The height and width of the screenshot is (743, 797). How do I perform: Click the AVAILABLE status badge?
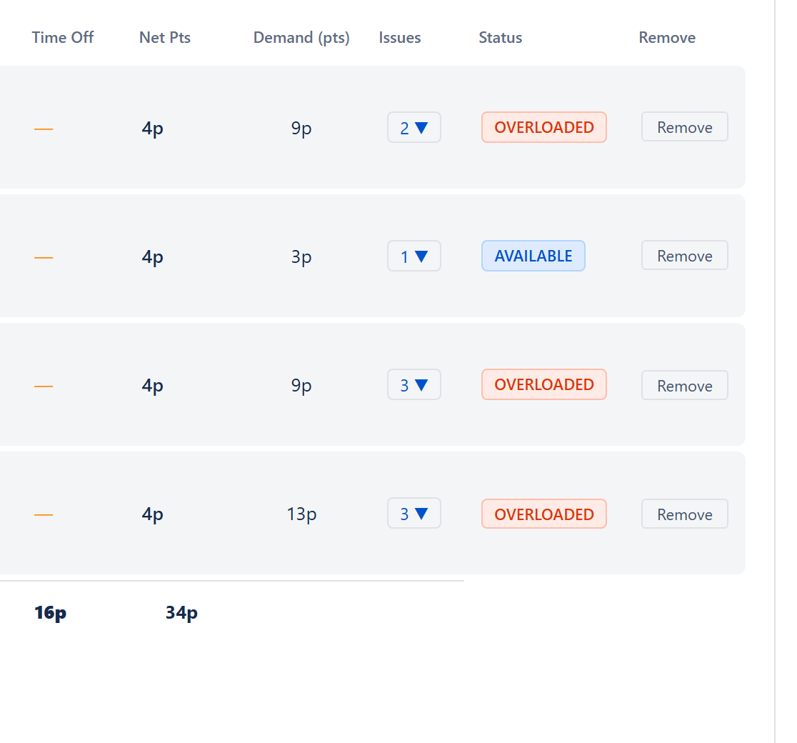click(533, 256)
